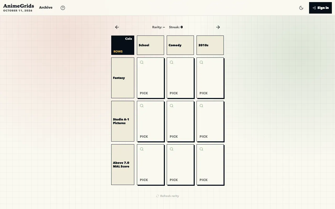Click the Fantasy row header
The image size is (335, 209).
(123, 78)
